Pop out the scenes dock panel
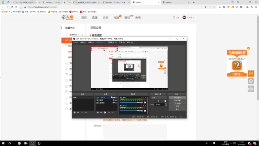The image size is (259, 146). [94, 94]
